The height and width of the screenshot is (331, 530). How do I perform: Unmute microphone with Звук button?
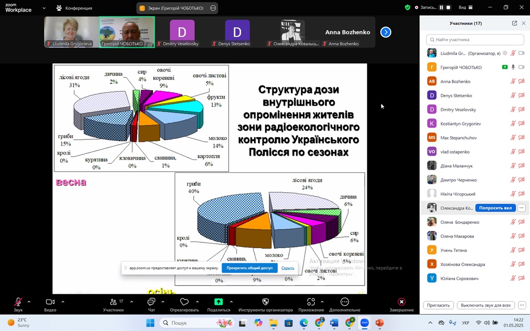[18, 304]
